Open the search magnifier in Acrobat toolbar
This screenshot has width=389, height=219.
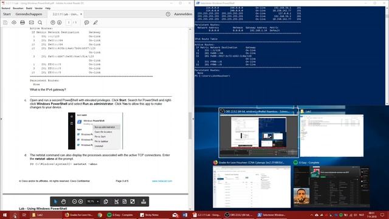(40, 23)
